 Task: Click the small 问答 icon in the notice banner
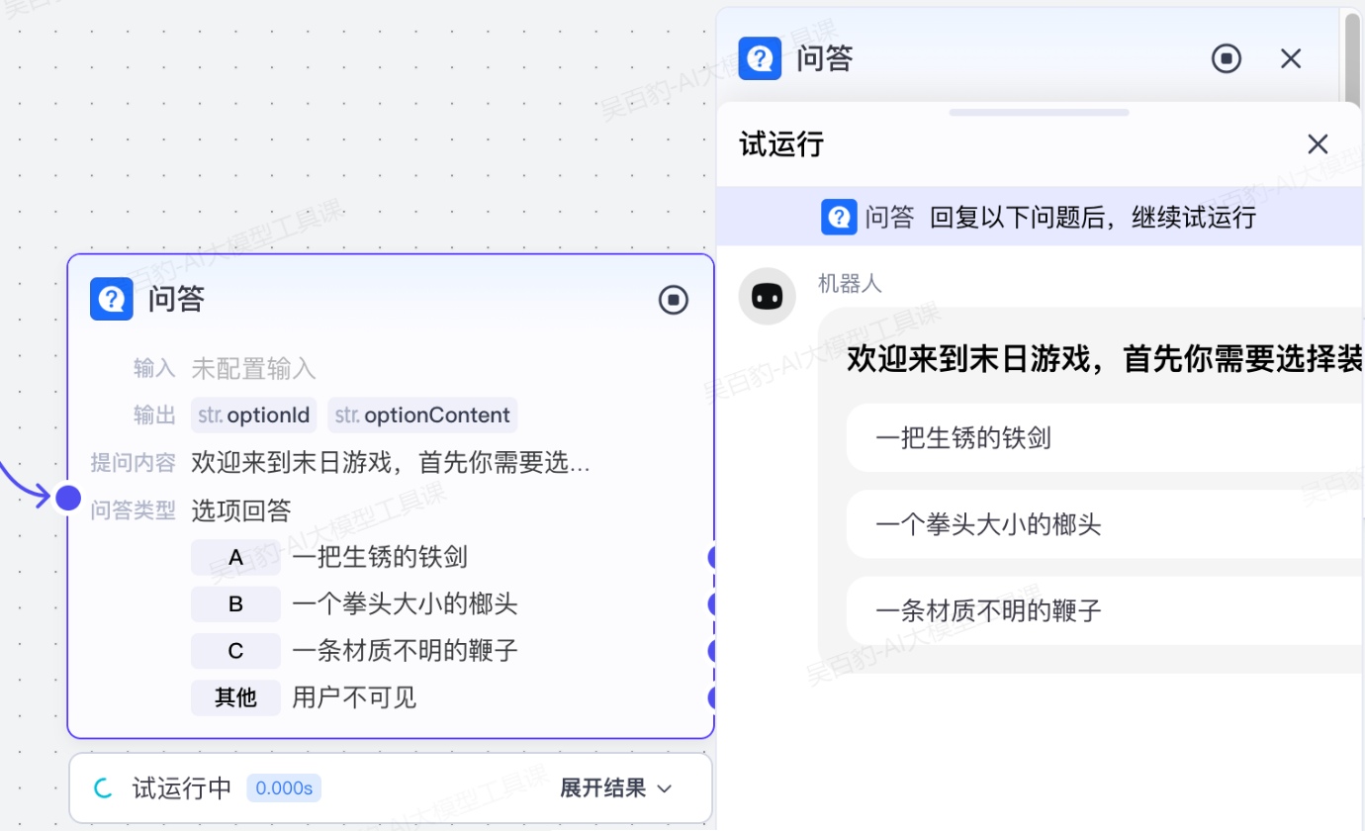coord(839,217)
